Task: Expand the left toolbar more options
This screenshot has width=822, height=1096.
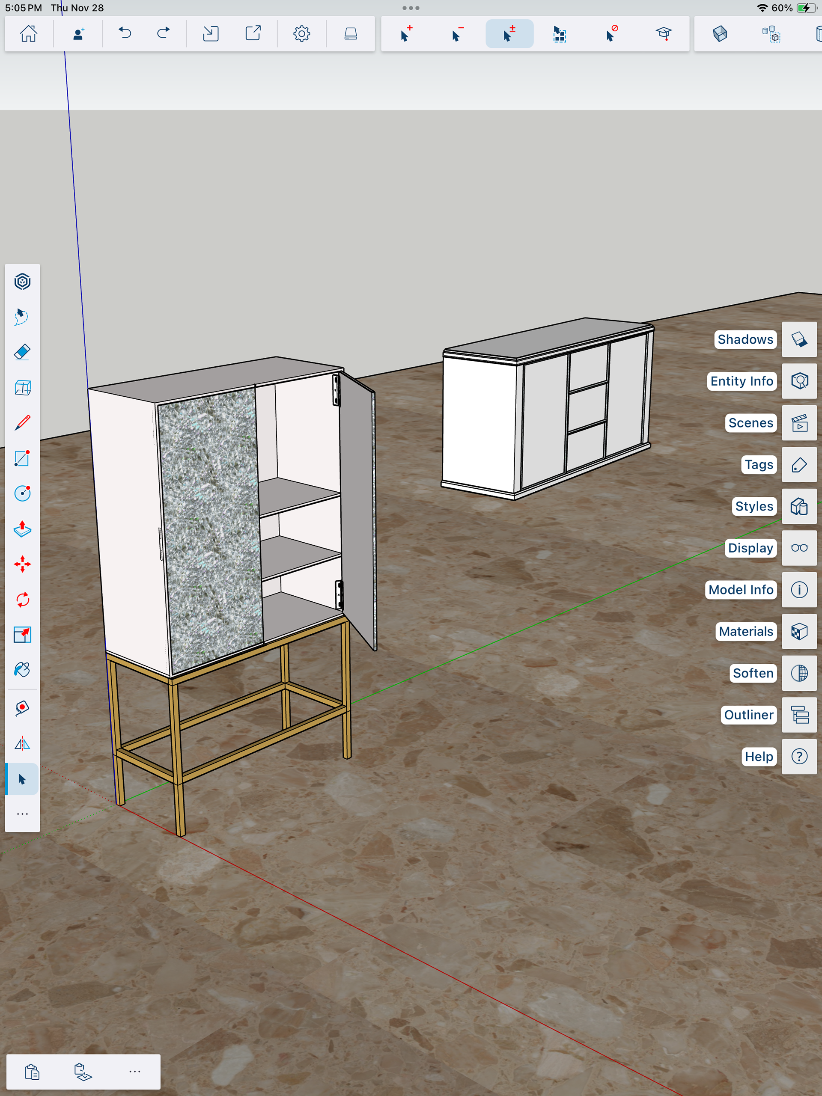Action: pos(22,814)
